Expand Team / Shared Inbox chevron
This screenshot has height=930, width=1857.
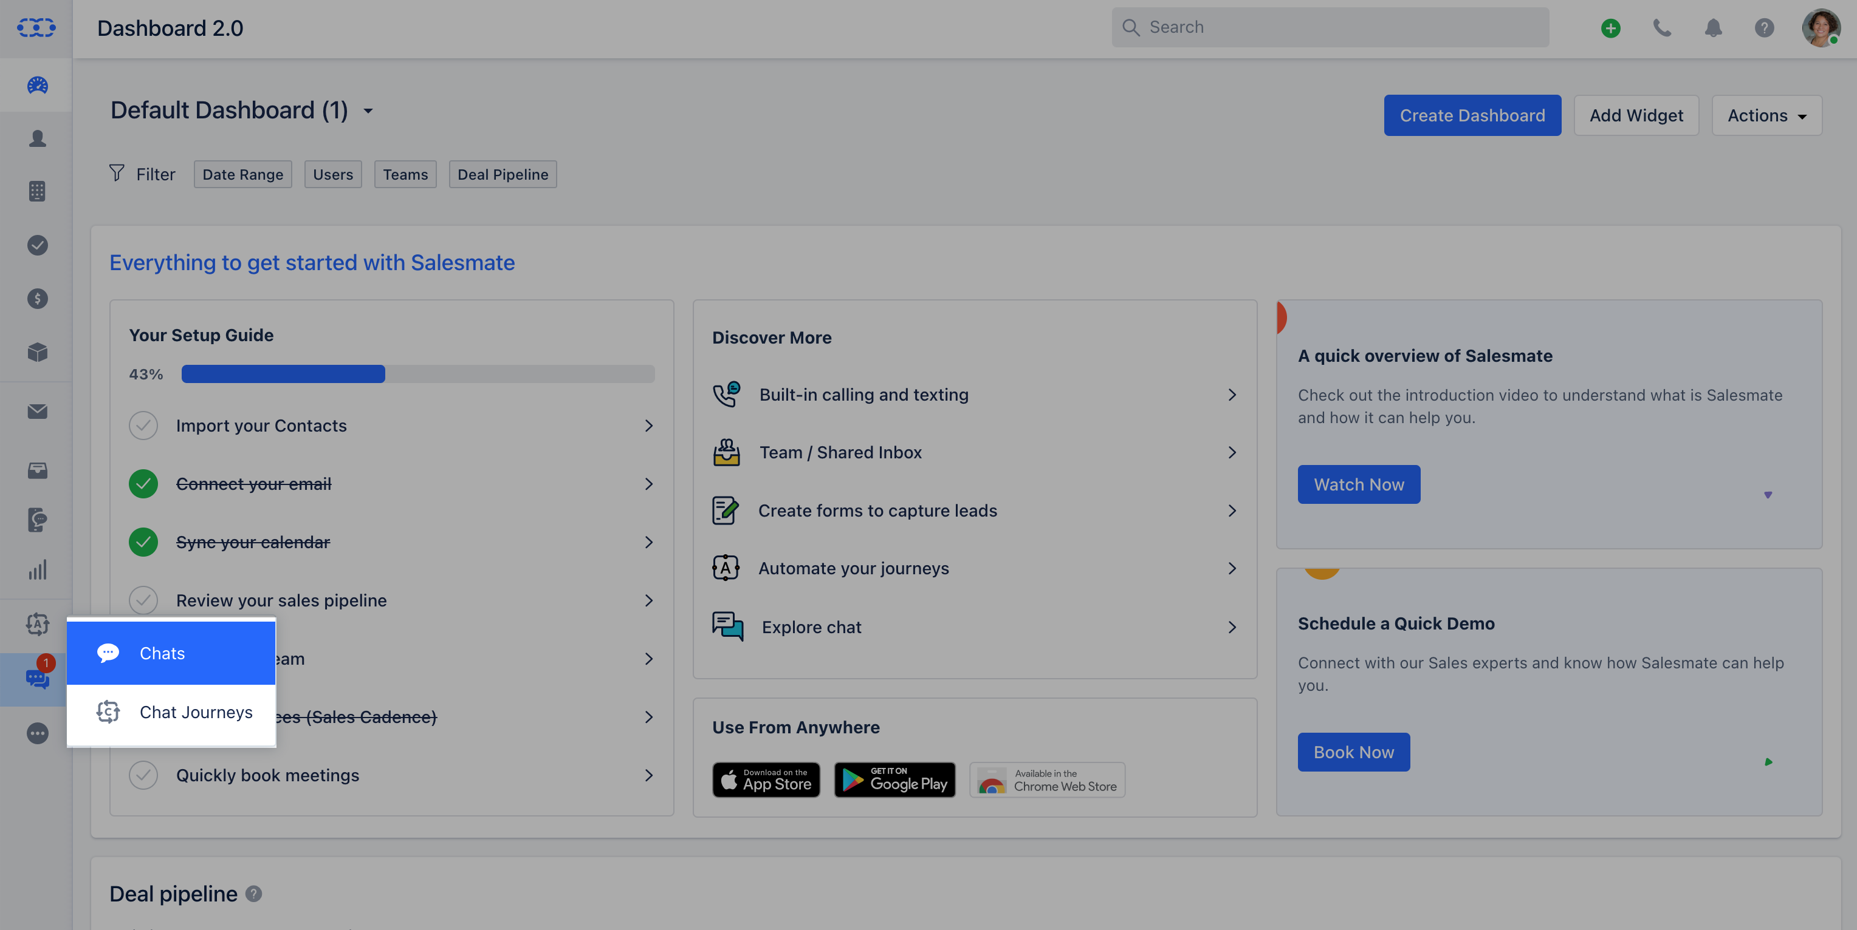(1232, 452)
